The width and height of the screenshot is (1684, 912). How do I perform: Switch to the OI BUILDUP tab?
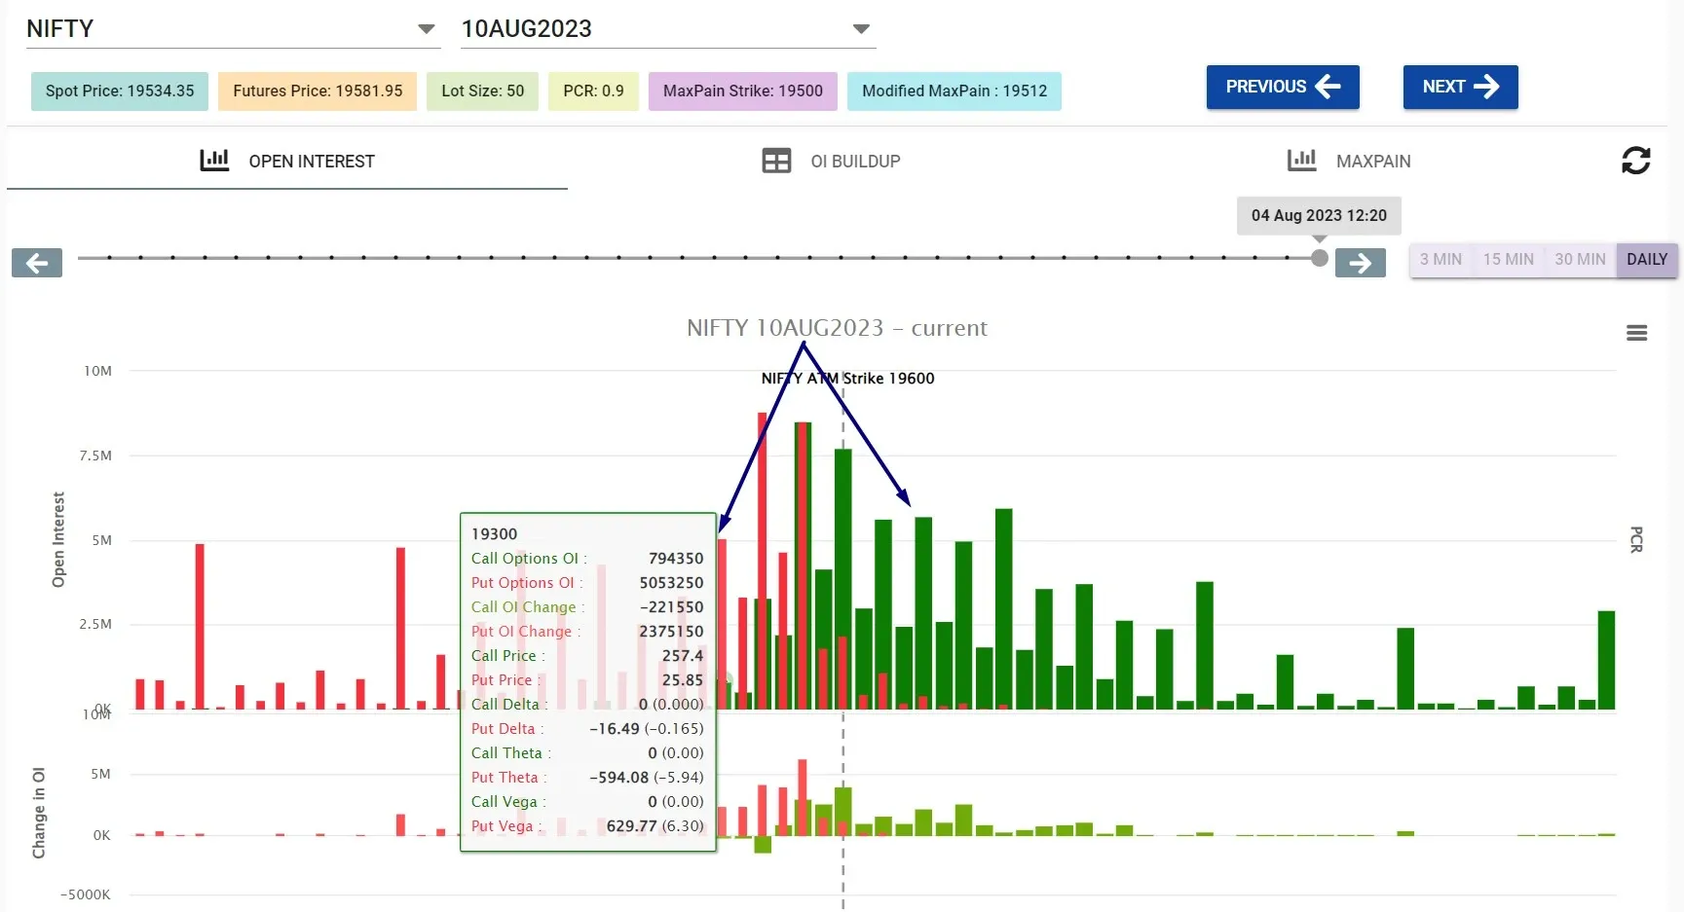[x=855, y=162]
